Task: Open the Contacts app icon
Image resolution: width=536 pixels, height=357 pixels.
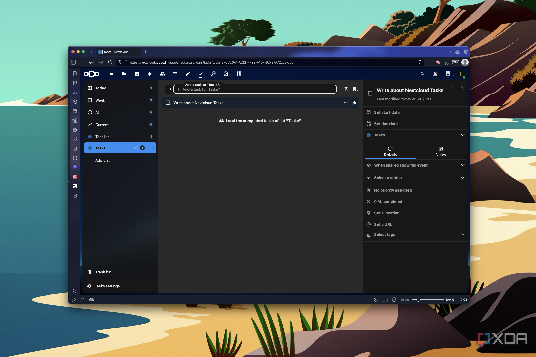Action: pyautogui.click(x=162, y=74)
